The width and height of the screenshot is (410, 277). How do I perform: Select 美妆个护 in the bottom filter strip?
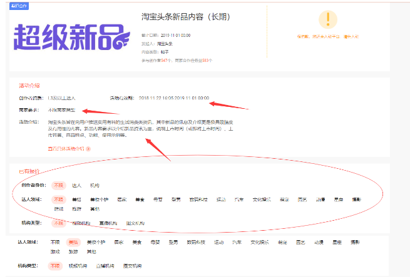pos(96,242)
